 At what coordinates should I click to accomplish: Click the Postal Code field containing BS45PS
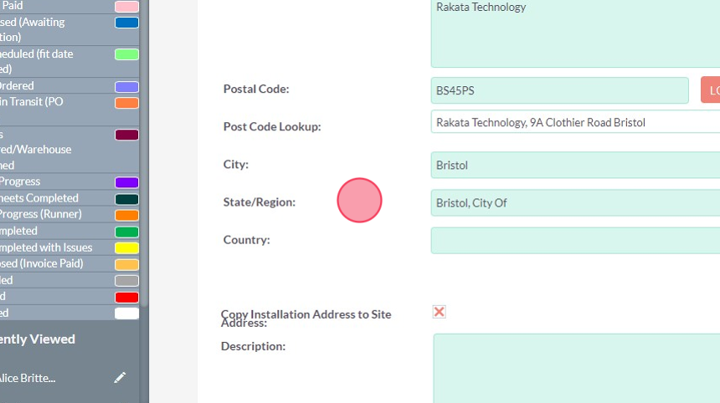pos(559,90)
